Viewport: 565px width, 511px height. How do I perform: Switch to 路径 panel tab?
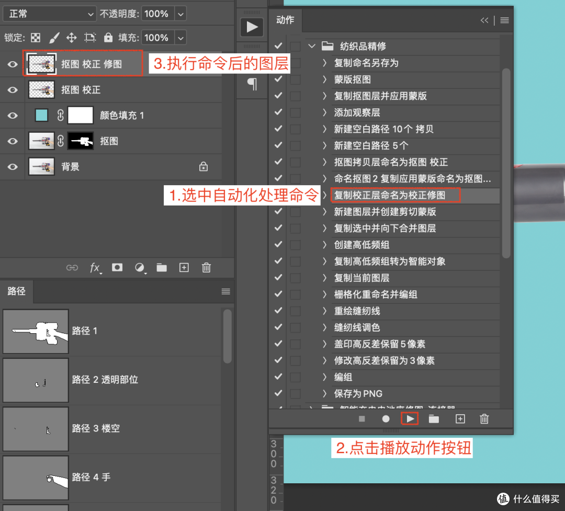pos(17,291)
